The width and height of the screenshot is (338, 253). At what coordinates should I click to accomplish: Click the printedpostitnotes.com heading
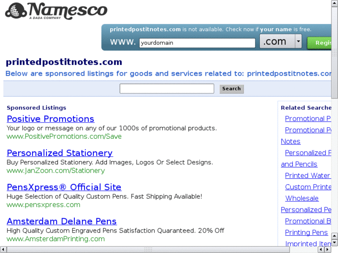pos(64,62)
